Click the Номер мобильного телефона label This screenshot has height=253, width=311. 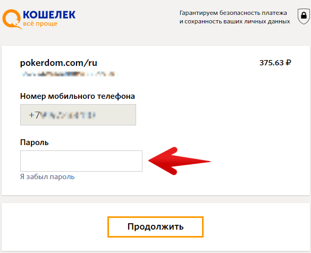click(x=78, y=96)
